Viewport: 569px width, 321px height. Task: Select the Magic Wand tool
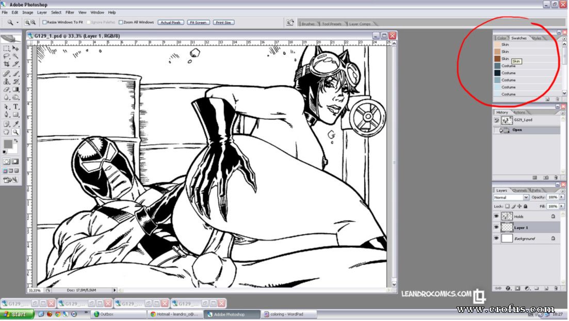pos(15,56)
